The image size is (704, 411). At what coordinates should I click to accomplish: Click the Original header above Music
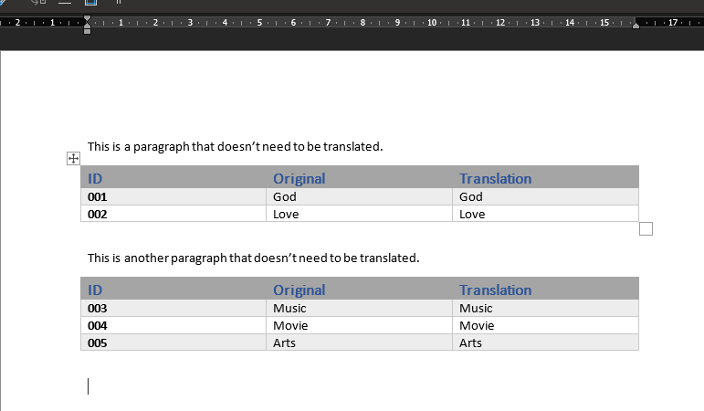(x=299, y=290)
